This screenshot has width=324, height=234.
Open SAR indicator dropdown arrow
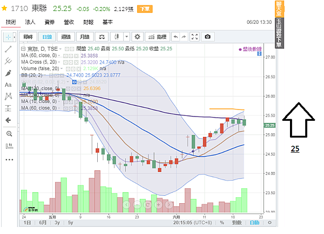point(67,82)
